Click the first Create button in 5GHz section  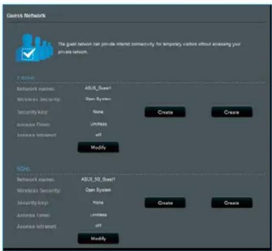(165, 203)
